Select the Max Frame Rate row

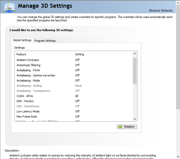click(73, 117)
